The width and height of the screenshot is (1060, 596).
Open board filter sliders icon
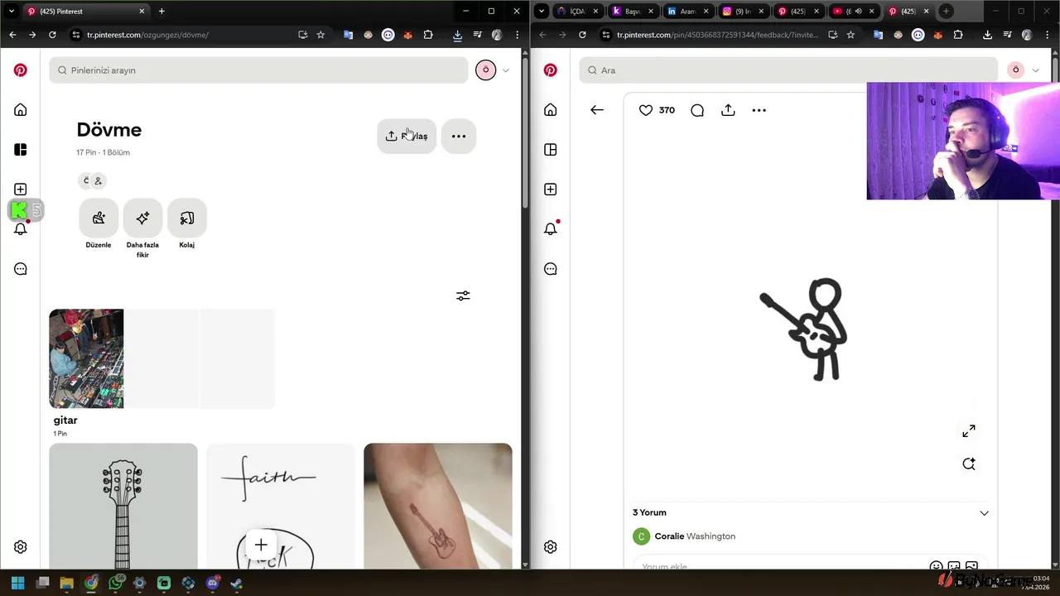click(463, 296)
